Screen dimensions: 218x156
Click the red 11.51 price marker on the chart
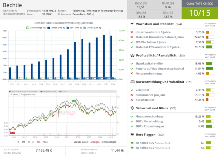pyautogui.click(x=12, y=133)
